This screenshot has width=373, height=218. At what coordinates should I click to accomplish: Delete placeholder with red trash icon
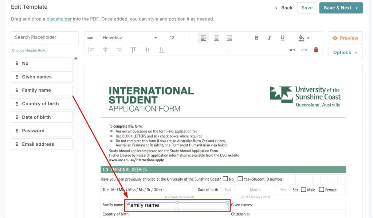pyautogui.click(x=316, y=50)
